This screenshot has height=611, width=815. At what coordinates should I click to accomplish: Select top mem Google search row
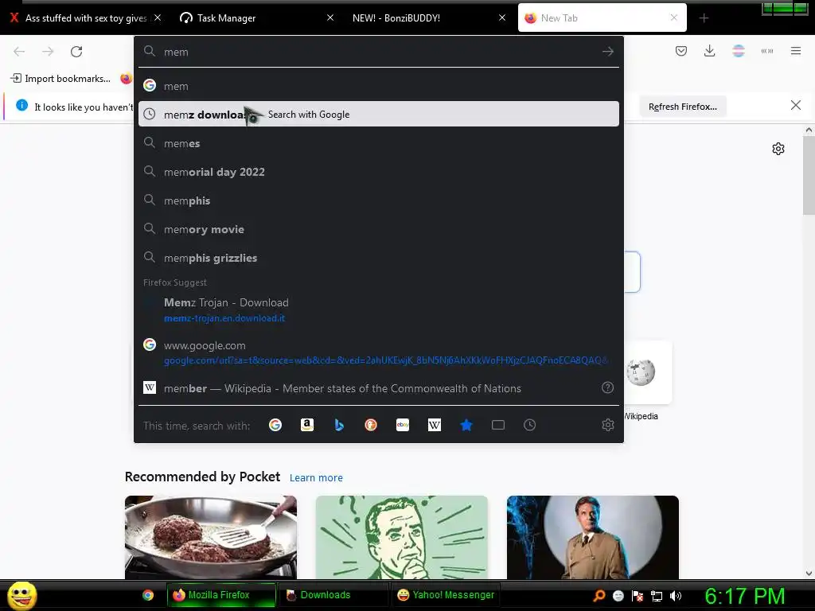point(378,86)
